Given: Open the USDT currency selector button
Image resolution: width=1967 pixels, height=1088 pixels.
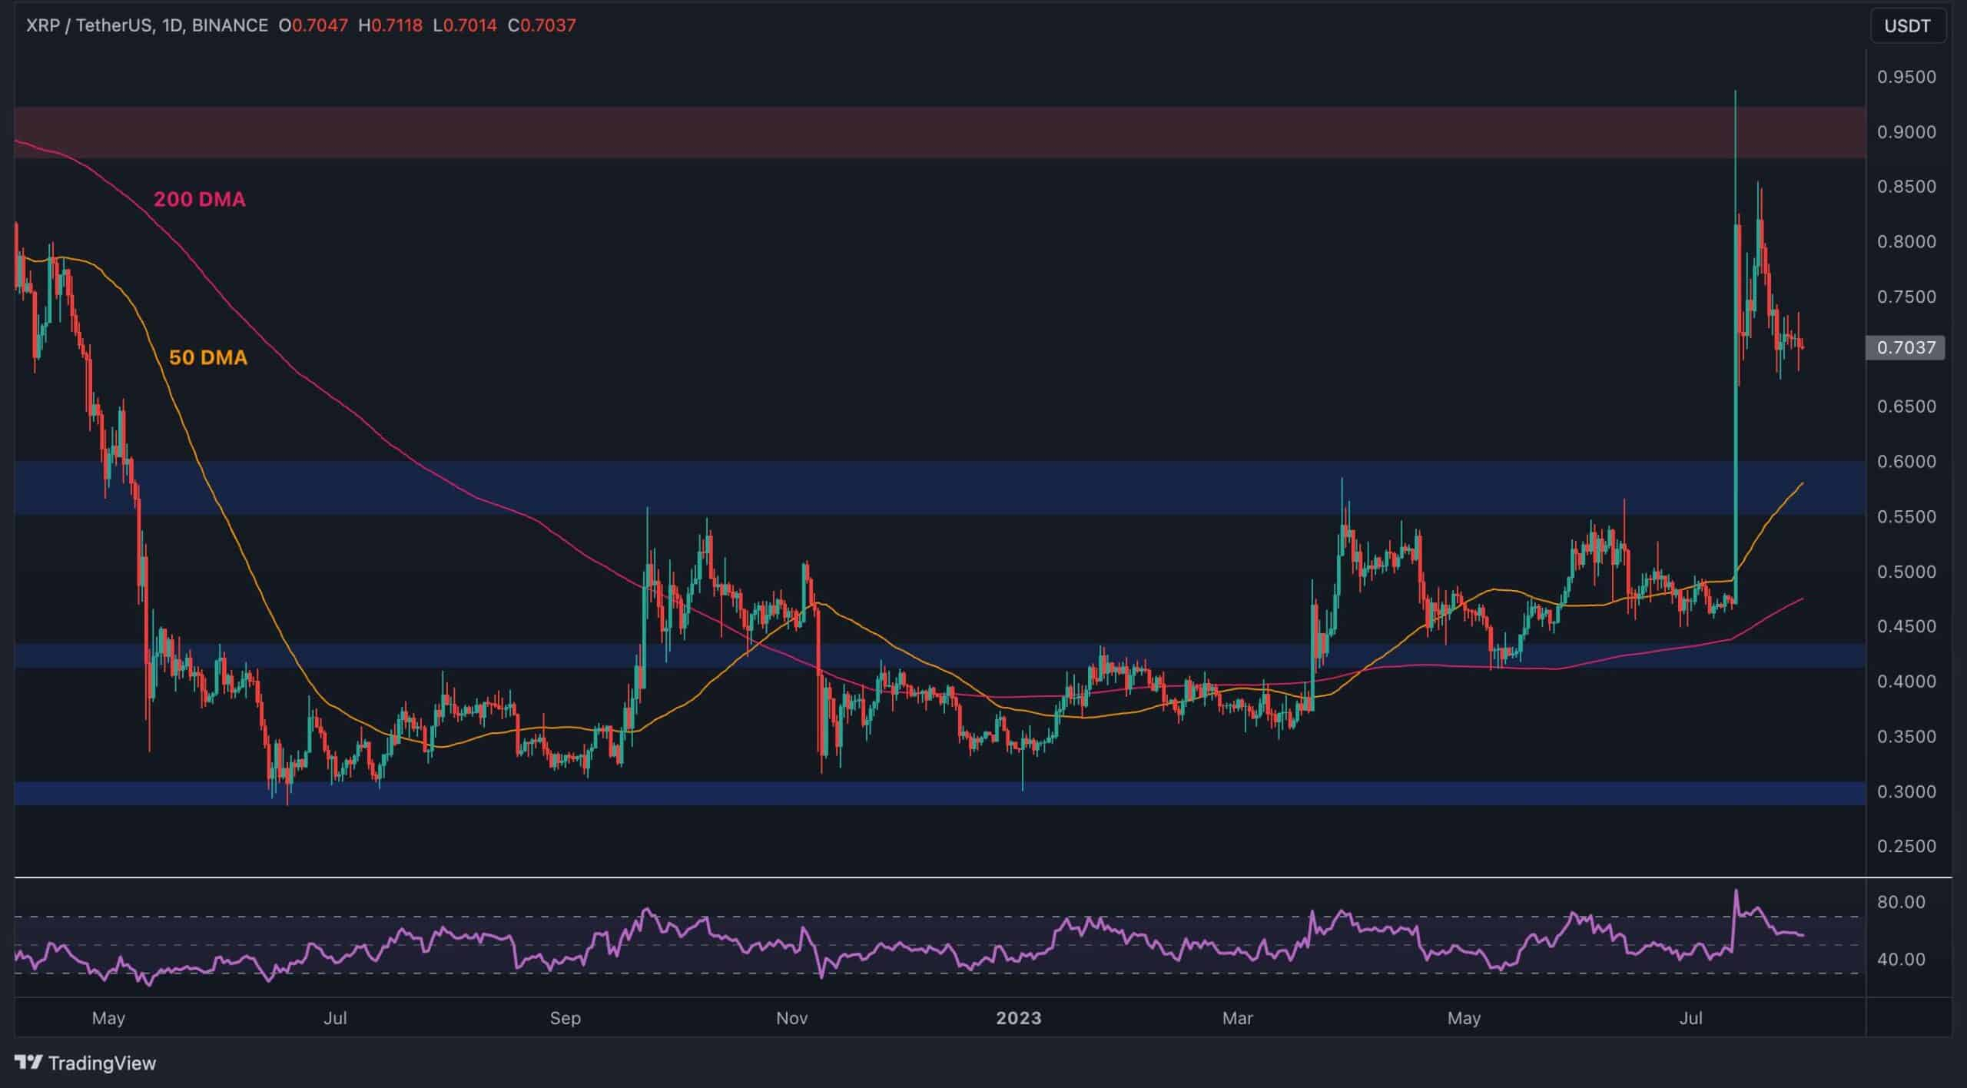Looking at the screenshot, I should click(1907, 26).
